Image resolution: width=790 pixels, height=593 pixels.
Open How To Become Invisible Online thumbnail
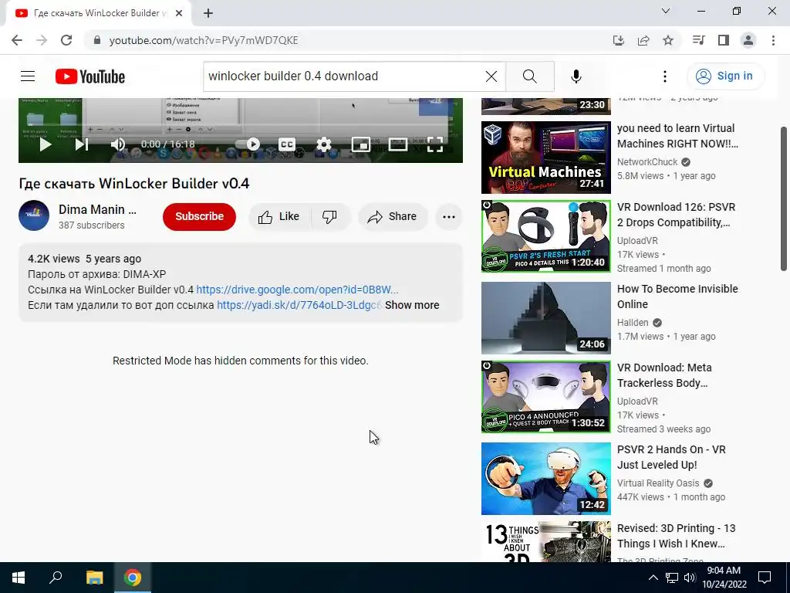tap(546, 317)
